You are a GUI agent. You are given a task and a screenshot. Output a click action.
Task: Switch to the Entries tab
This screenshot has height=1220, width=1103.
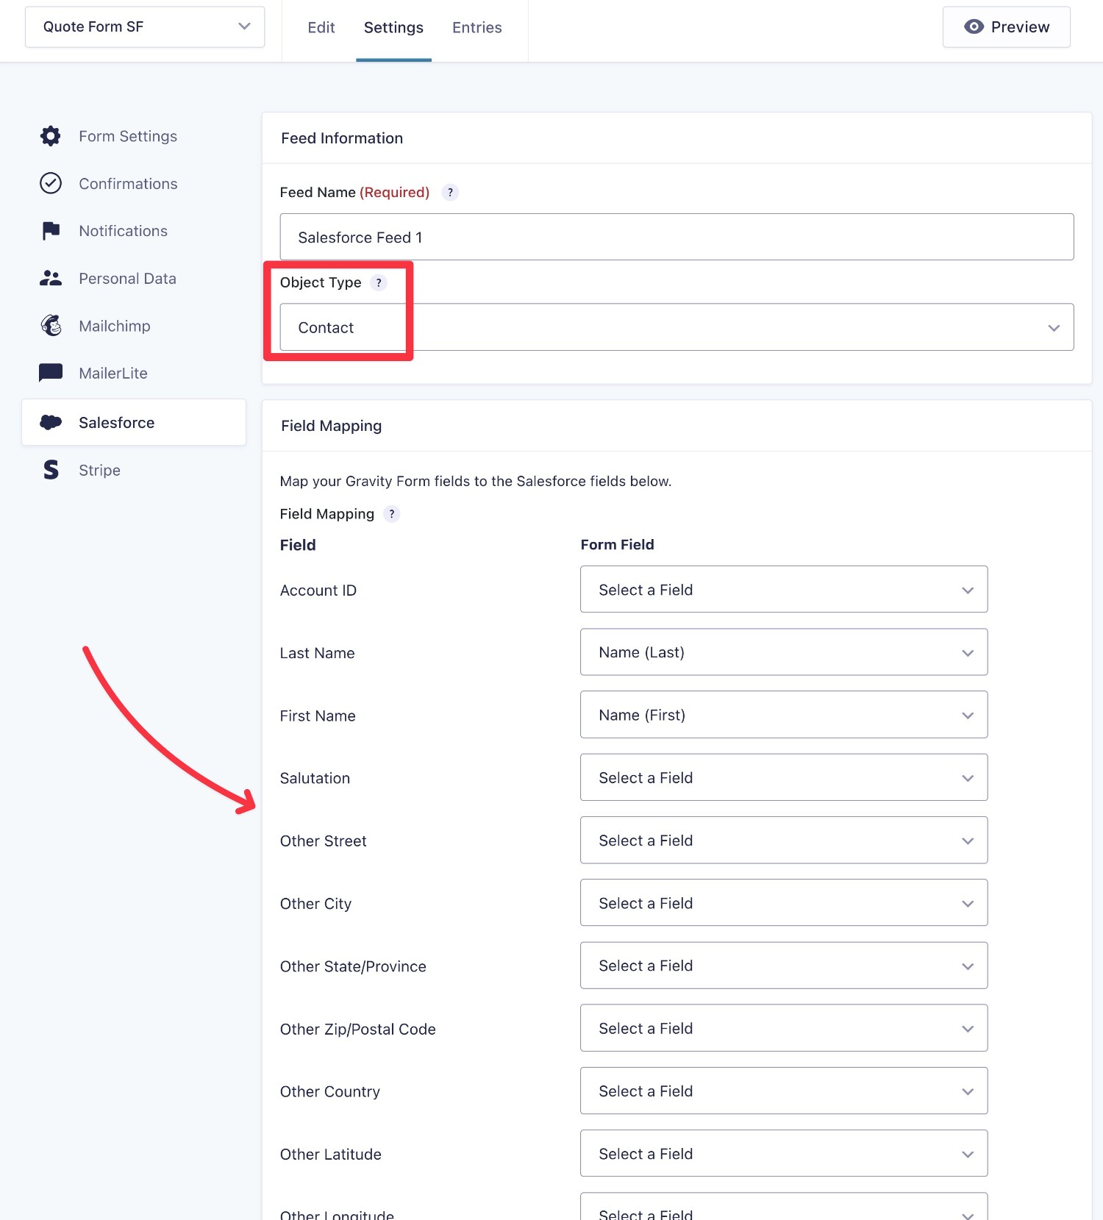(x=477, y=27)
